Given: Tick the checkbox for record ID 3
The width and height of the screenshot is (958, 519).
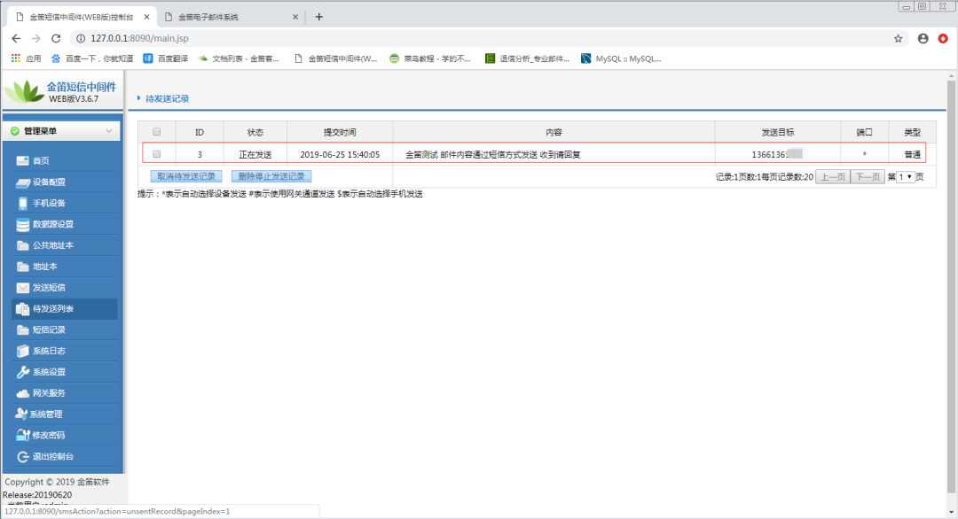Looking at the screenshot, I should tap(156, 154).
